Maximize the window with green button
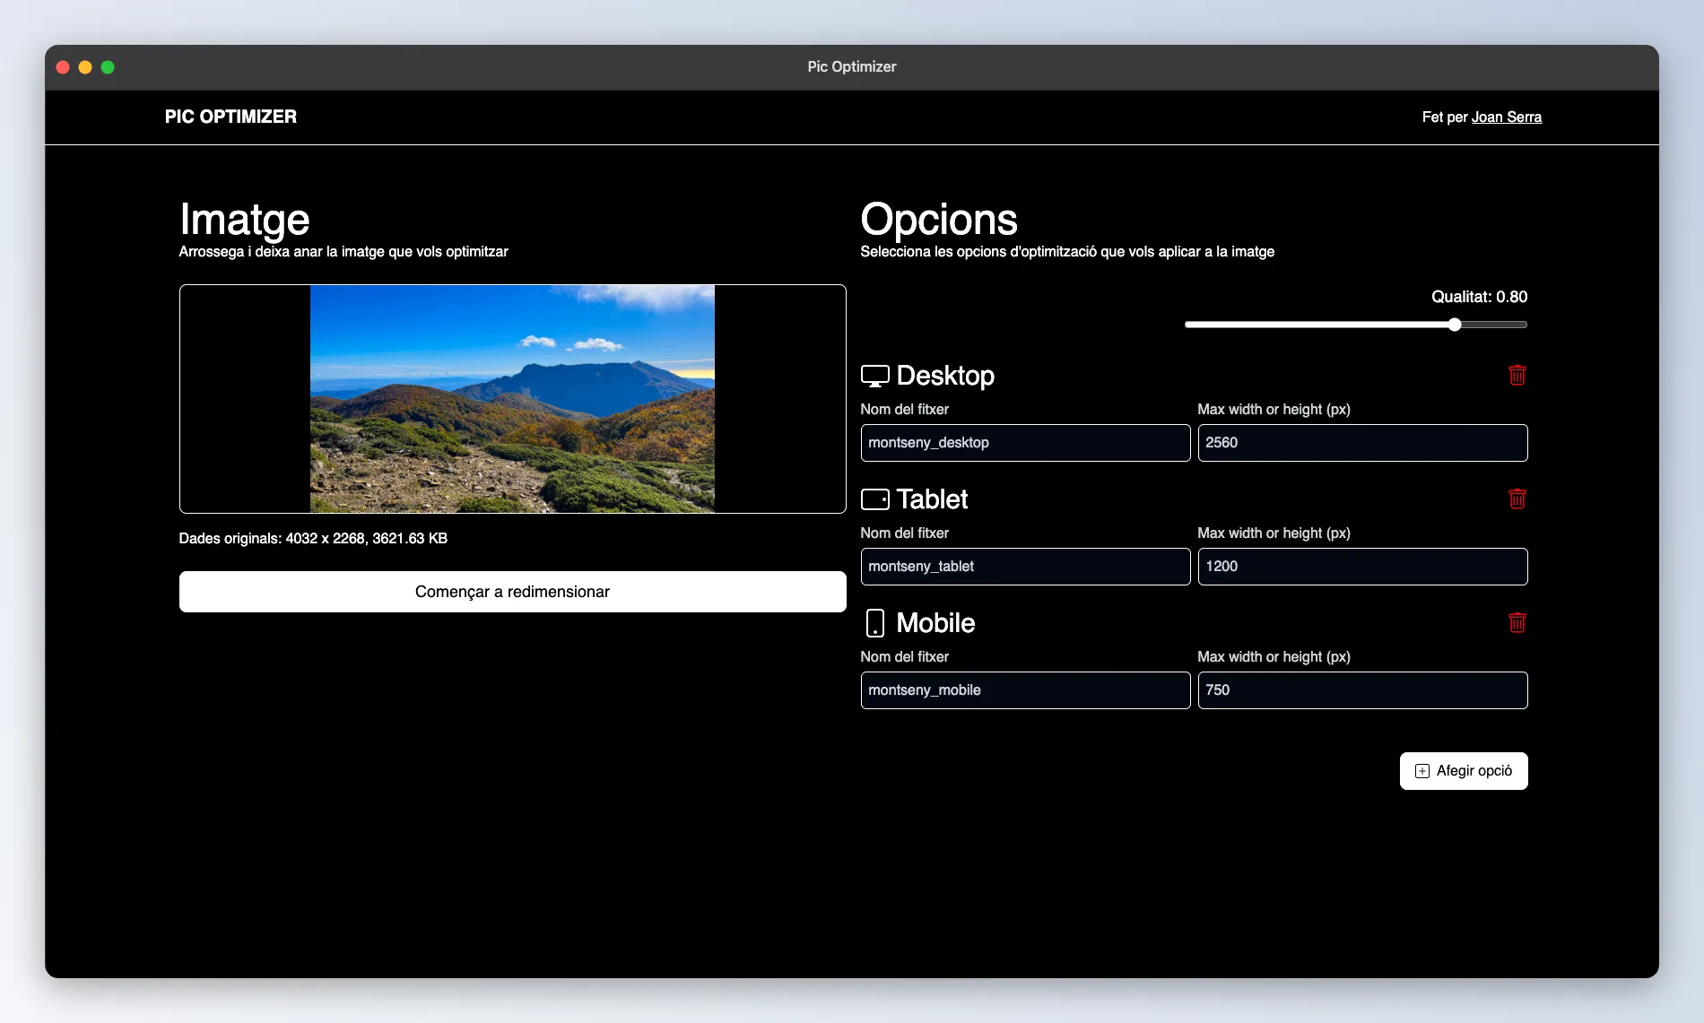 [108, 67]
